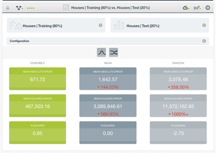Click the four green status dots
This screenshot has height=155, width=219.
click(x=30, y=8)
